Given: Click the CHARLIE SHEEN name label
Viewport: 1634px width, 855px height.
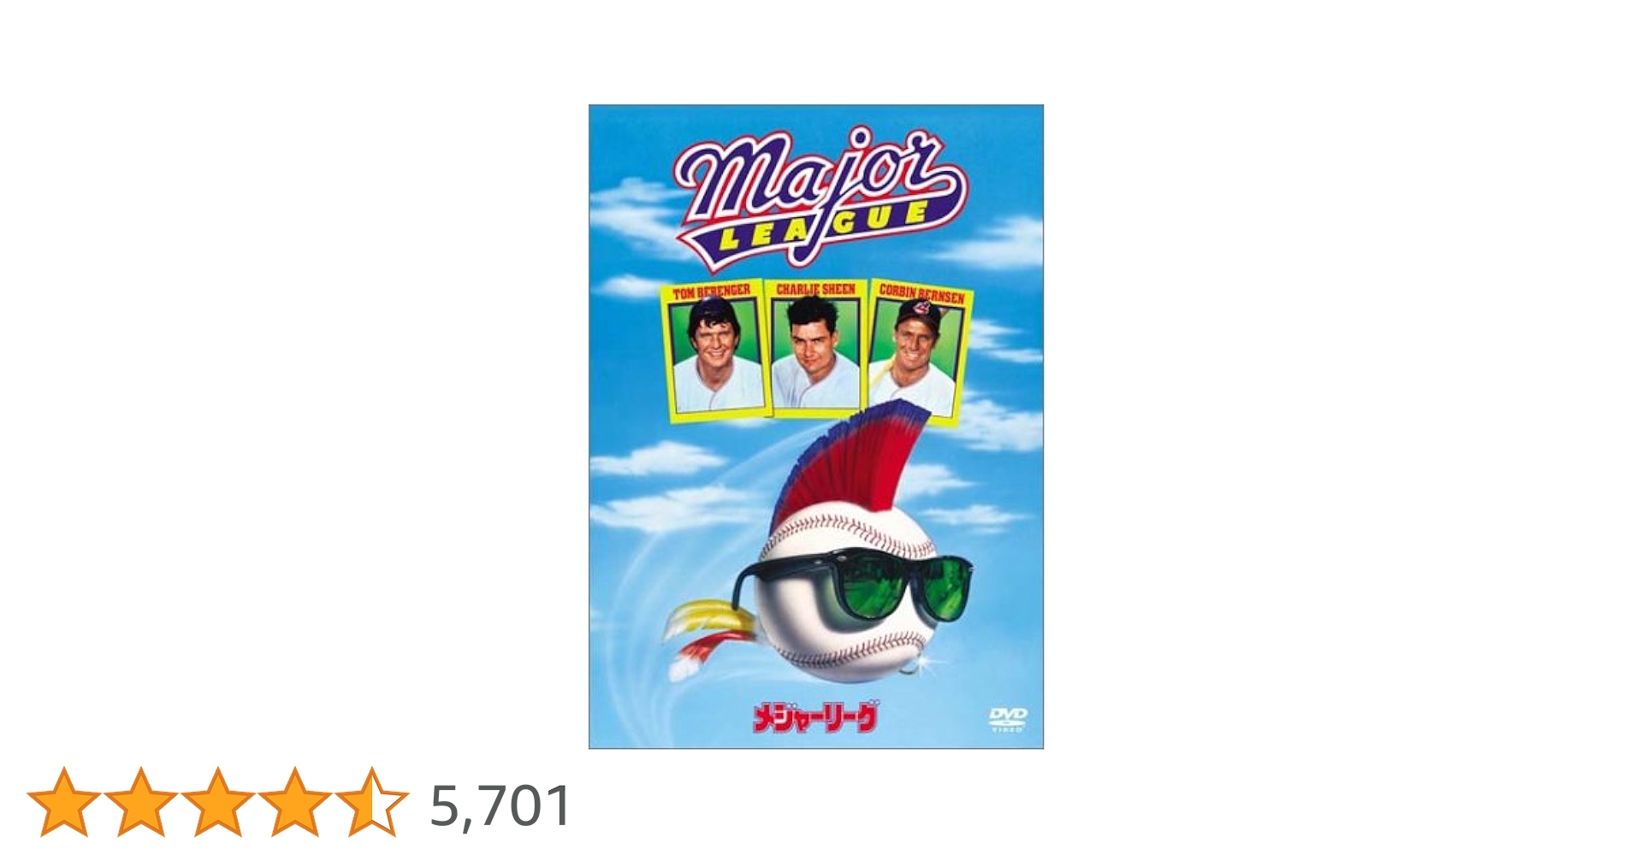Looking at the screenshot, I should click(815, 290).
